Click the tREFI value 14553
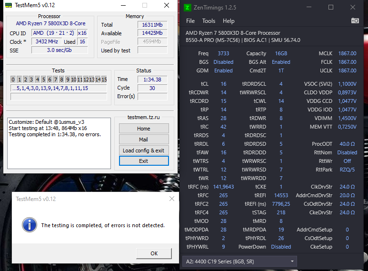This screenshot has height=271, width=368. pyautogui.click(x=281, y=195)
